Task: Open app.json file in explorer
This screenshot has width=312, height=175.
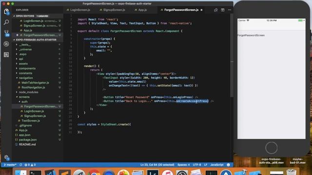Action: 38,135
